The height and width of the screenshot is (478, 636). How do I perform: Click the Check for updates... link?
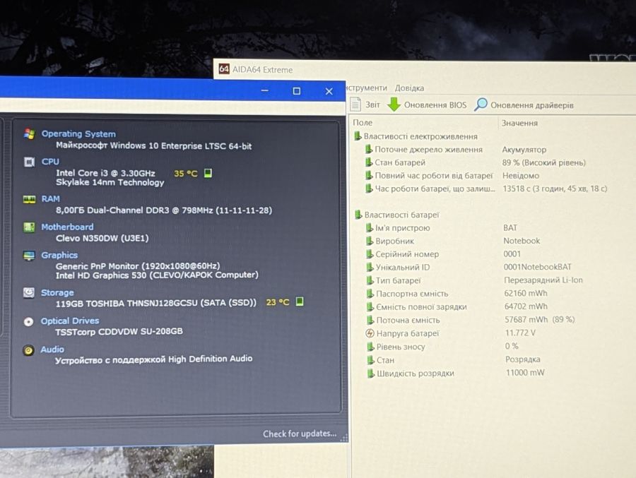300,434
